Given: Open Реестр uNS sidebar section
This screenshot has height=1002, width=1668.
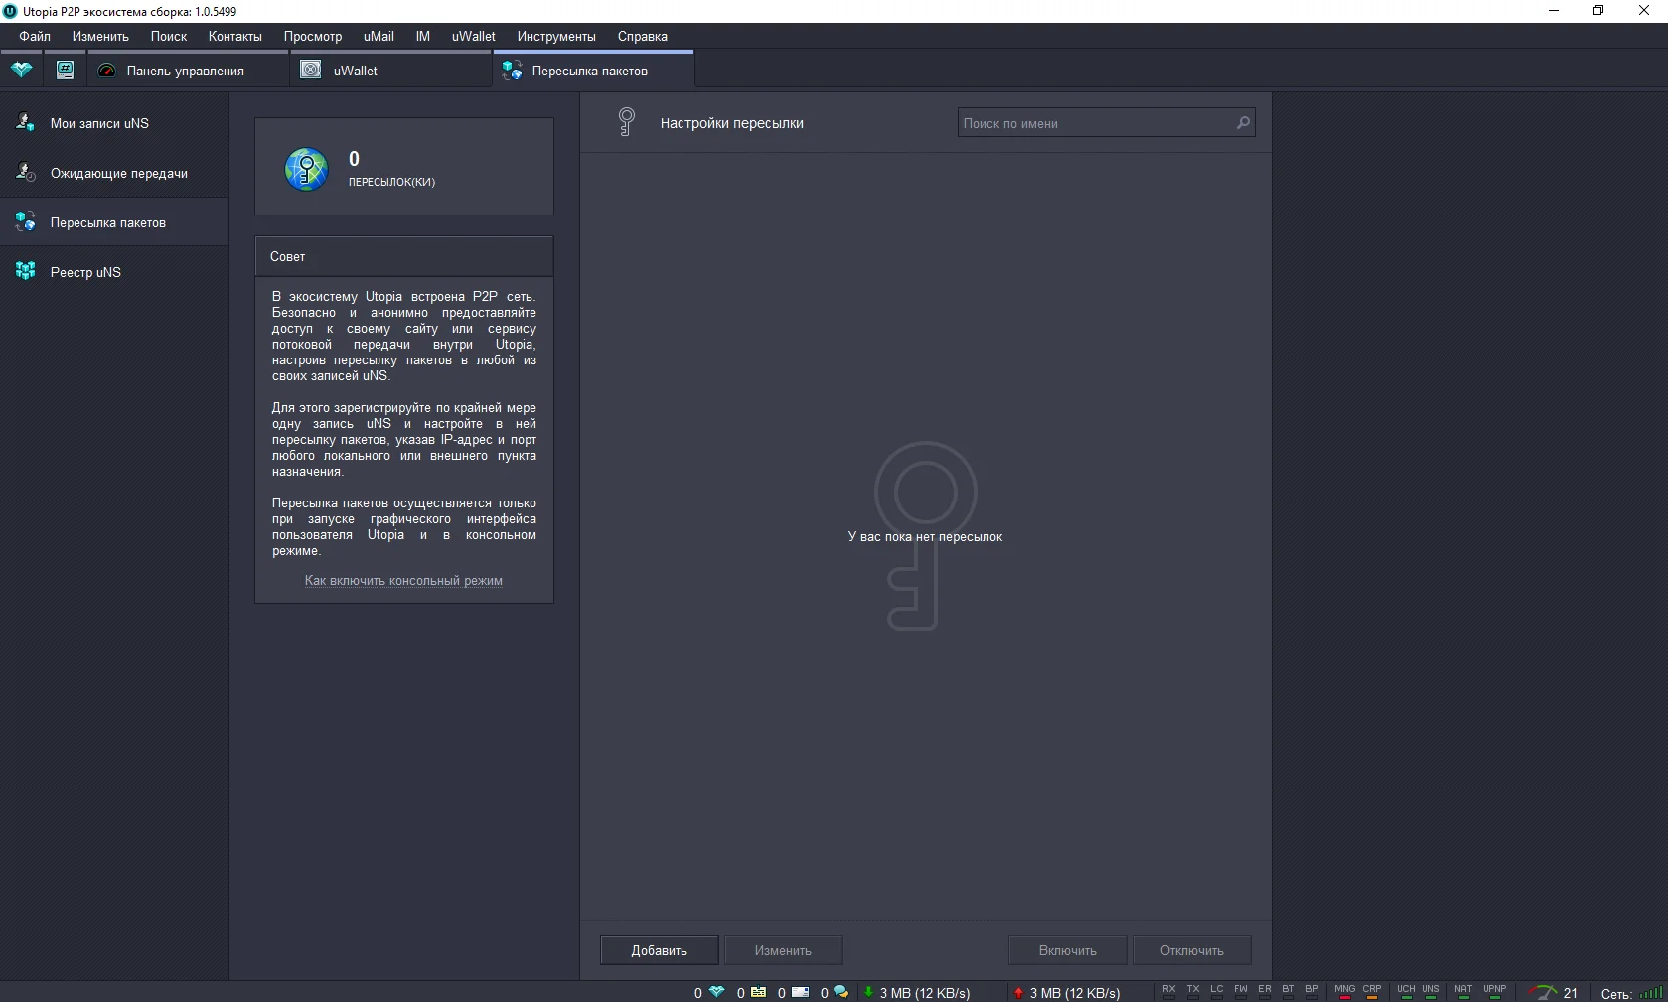Looking at the screenshot, I should (85, 272).
